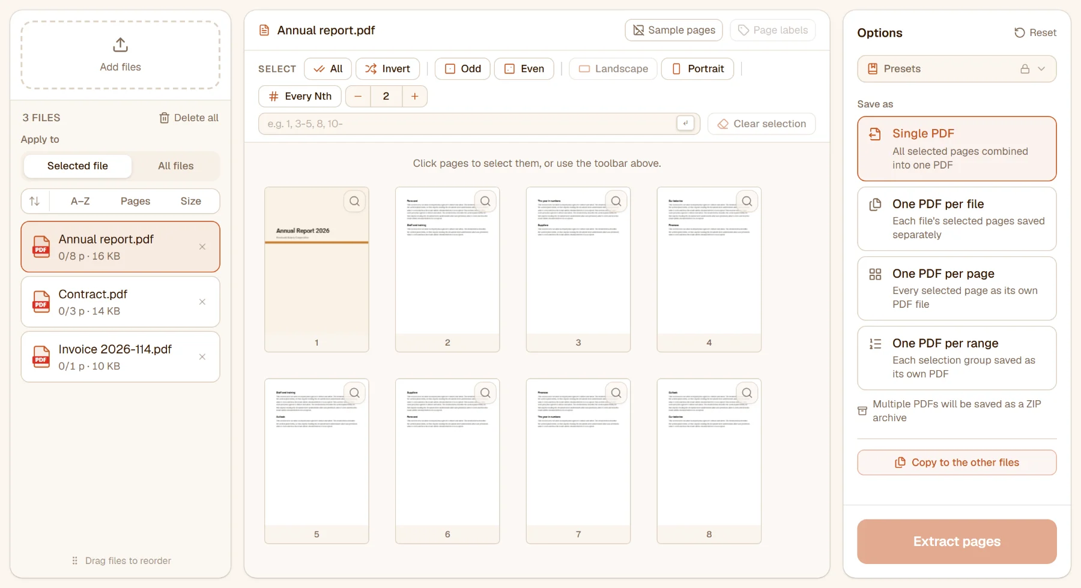Click the page range input field
Viewport: 1081px width, 588px height.
tap(479, 124)
